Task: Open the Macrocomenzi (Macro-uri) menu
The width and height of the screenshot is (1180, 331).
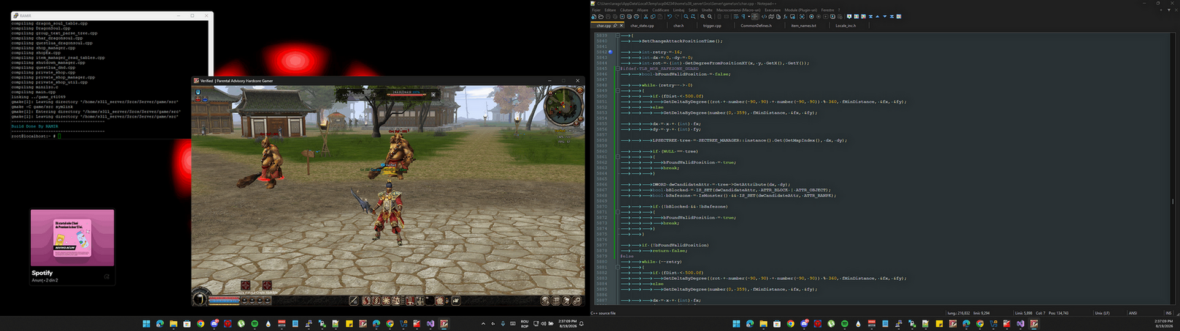Action: tap(738, 10)
